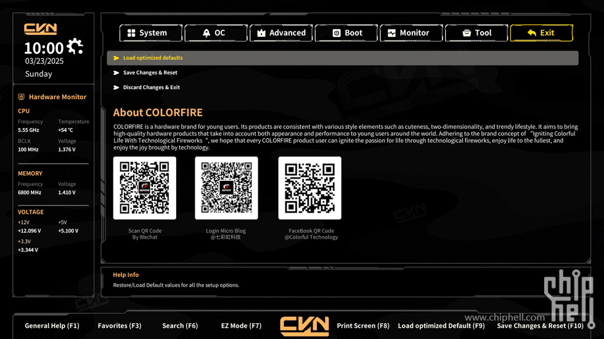Open Favorites (F3)
604x339 pixels.
pos(120,325)
